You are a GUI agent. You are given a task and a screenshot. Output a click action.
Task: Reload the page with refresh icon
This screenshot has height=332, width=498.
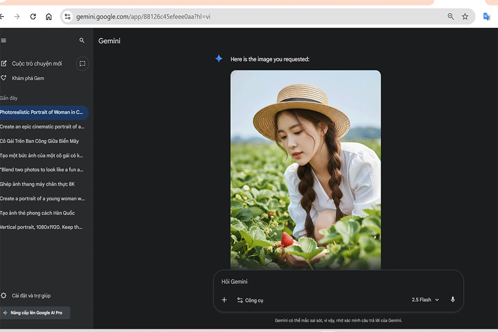33,17
